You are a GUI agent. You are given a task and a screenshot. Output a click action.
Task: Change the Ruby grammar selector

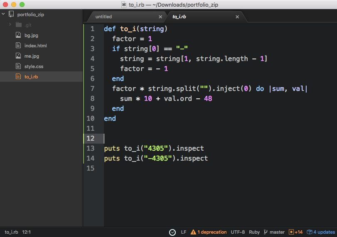pos(254,232)
